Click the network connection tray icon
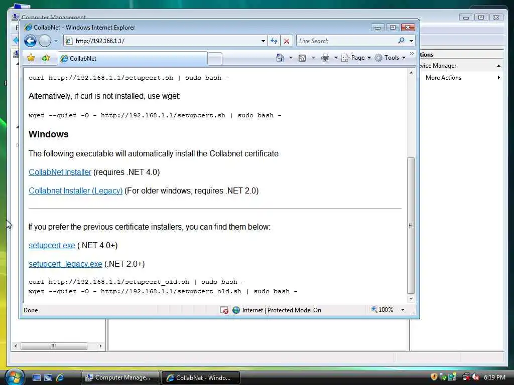Viewport: 514px width, 385px height. coord(465,377)
